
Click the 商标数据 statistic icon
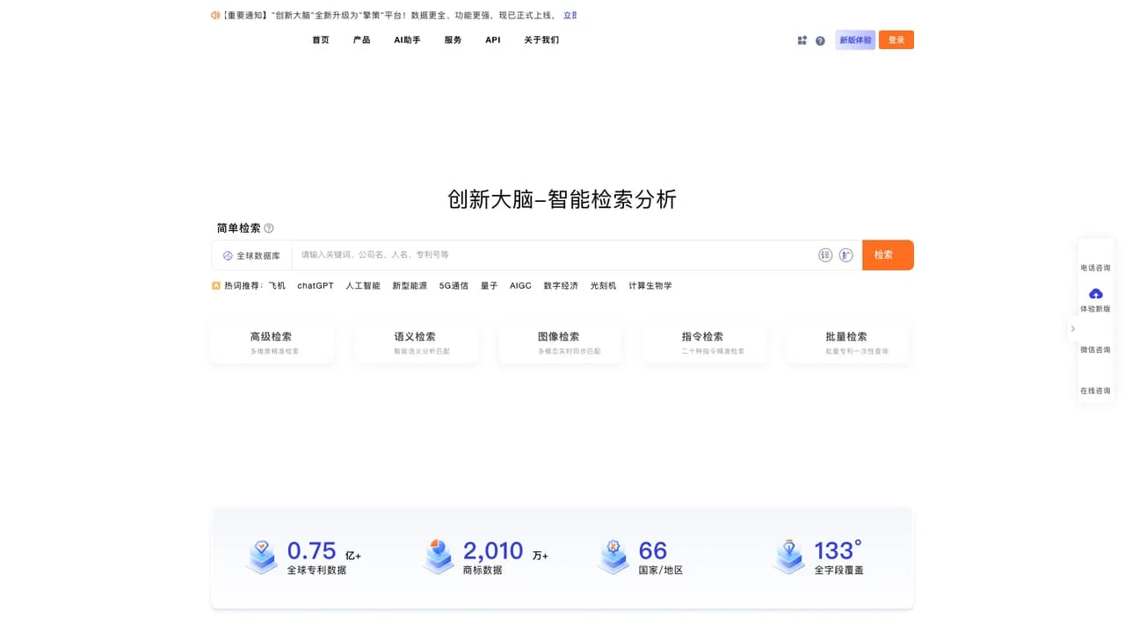point(438,557)
